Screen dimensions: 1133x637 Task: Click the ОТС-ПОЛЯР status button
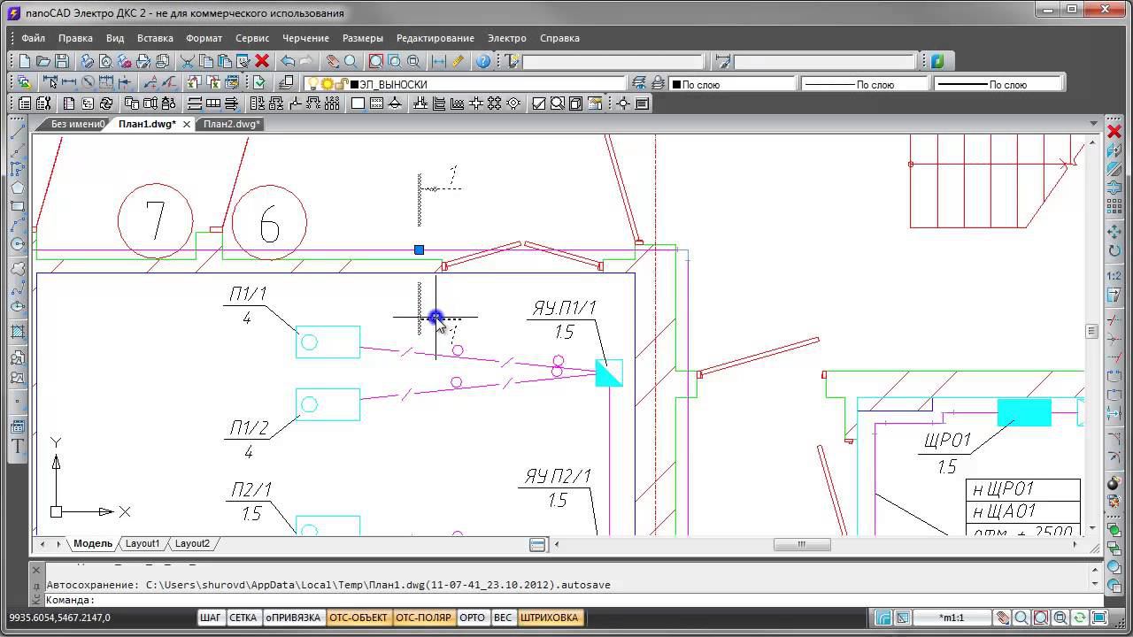coord(423,618)
